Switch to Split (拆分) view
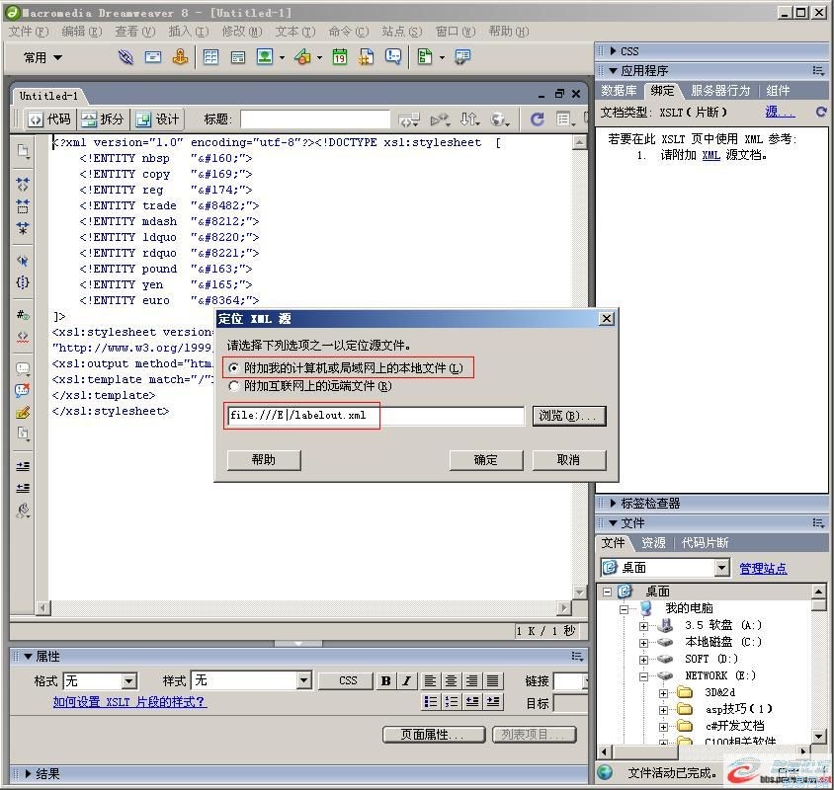Screen dimensions: 834x790 (103, 118)
